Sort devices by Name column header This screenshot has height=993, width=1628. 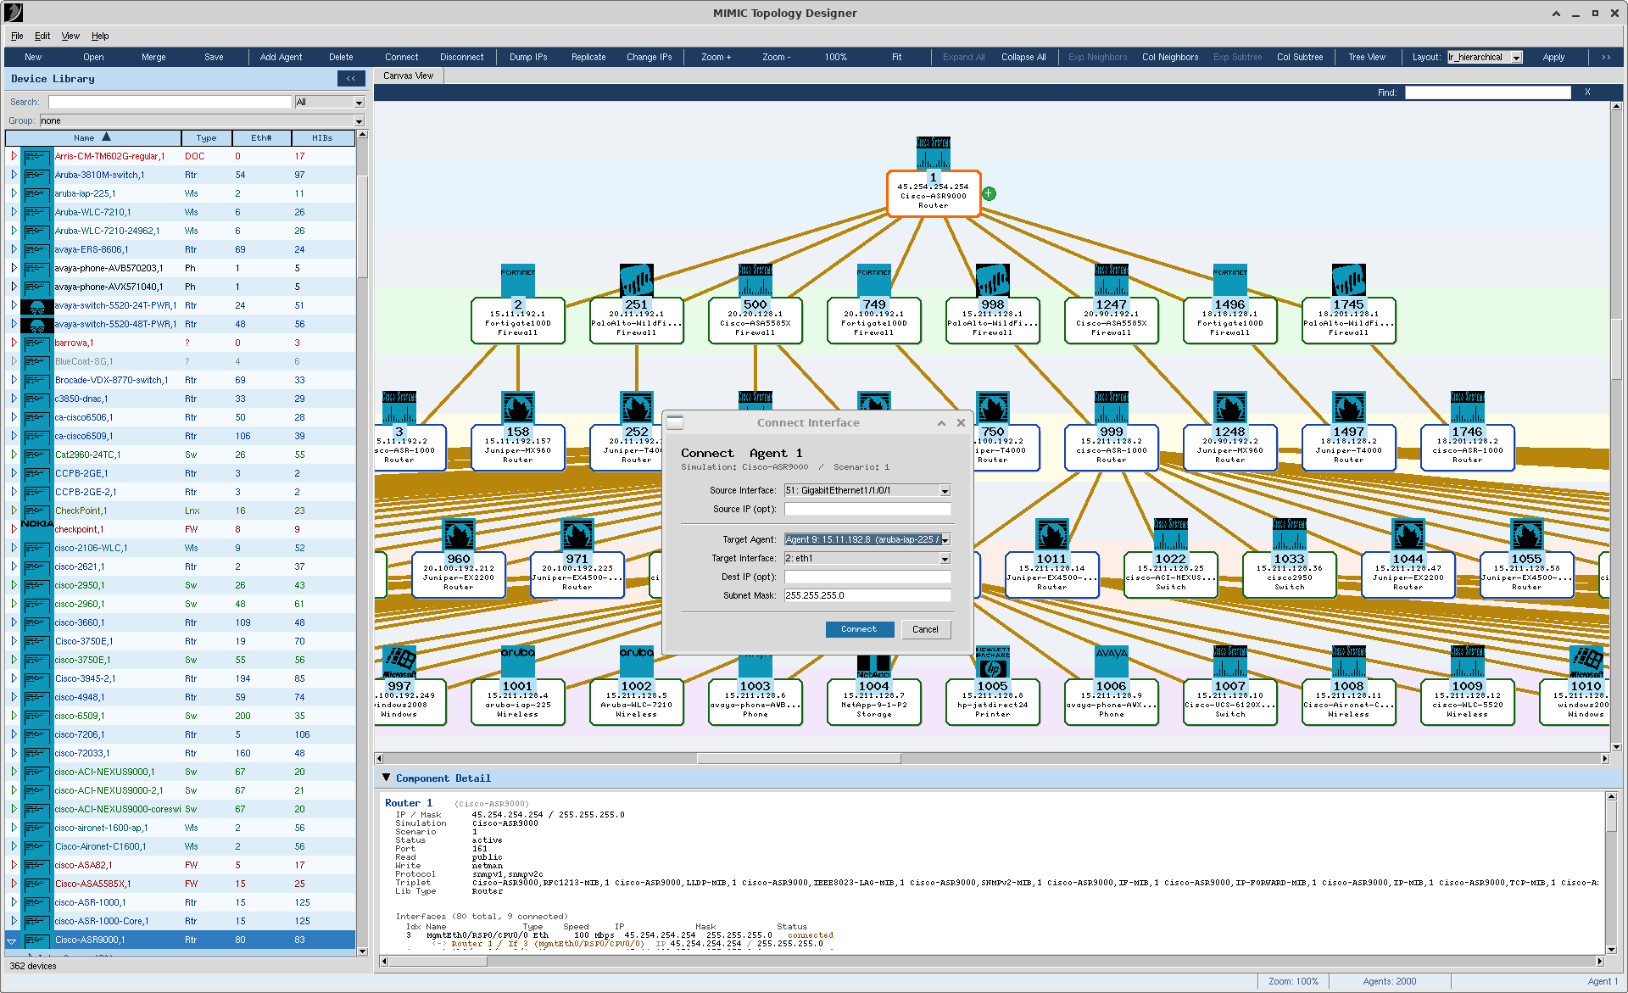click(x=92, y=137)
